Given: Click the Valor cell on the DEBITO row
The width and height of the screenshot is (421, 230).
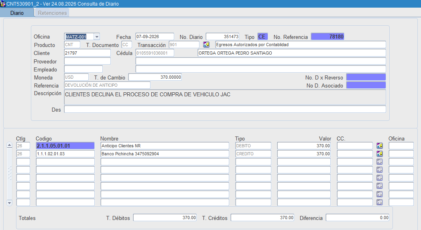Looking at the screenshot, I should point(304,146).
